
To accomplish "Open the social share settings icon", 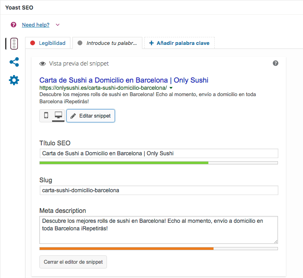I will point(14,62).
